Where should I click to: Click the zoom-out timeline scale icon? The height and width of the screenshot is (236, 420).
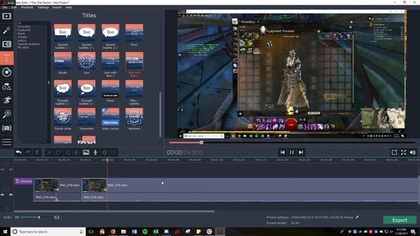pyautogui.click(x=17, y=217)
